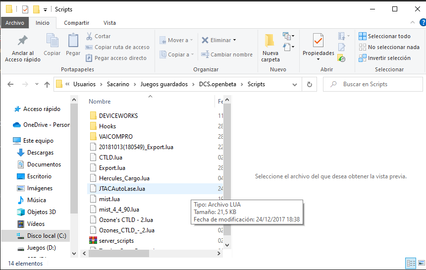Select Acceso rápido in navigation pane

pos(37,109)
